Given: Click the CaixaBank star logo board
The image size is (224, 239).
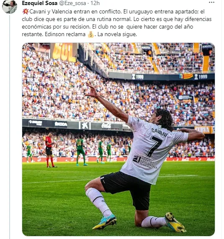Looking at the screenshot, I should coord(85,126).
